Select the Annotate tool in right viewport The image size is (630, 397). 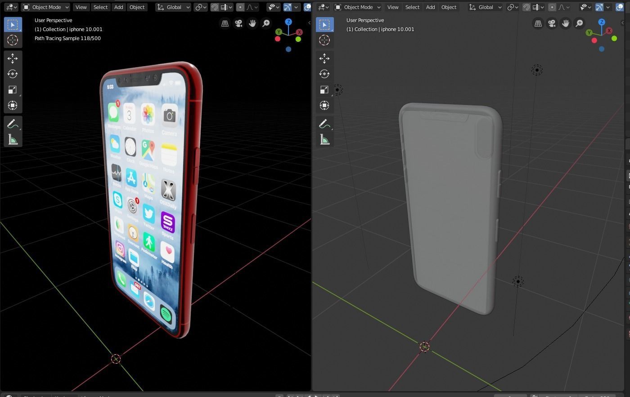pos(324,124)
